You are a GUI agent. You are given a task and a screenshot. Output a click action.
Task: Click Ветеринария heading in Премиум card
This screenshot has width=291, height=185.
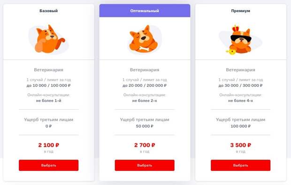point(240,70)
